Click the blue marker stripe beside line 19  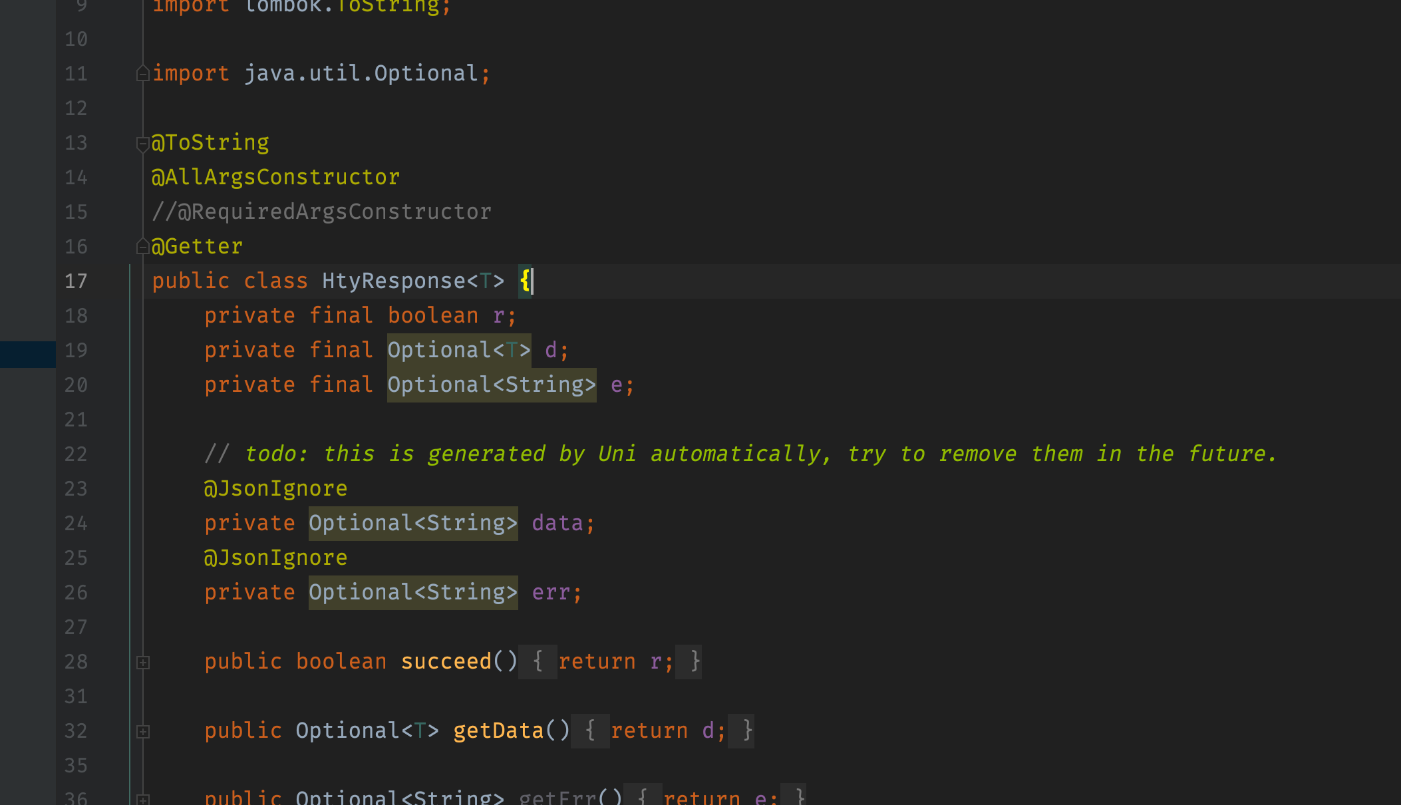pyautogui.click(x=27, y=354)
